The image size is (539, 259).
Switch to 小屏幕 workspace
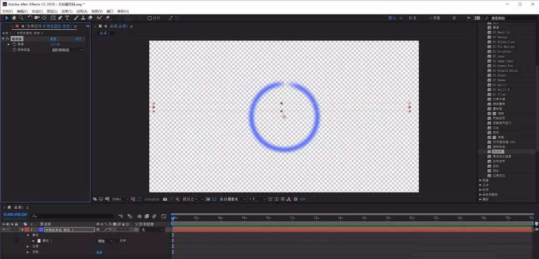434,18
